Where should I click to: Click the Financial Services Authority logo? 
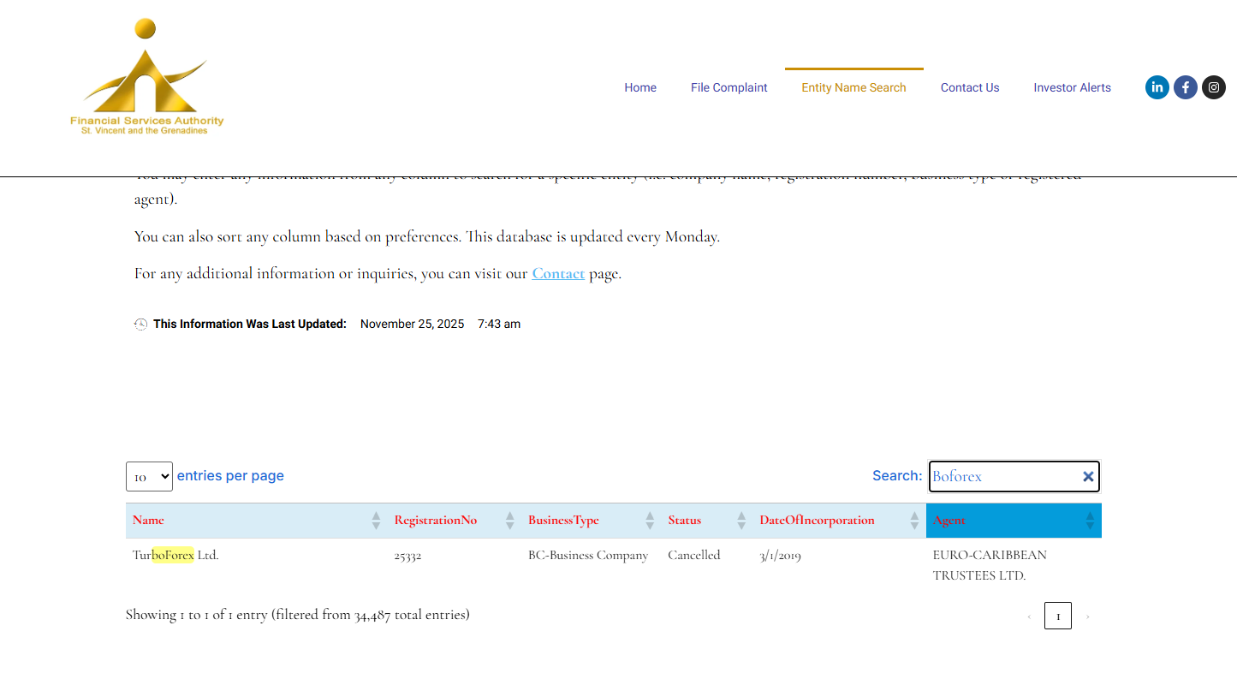click(146, 77)
